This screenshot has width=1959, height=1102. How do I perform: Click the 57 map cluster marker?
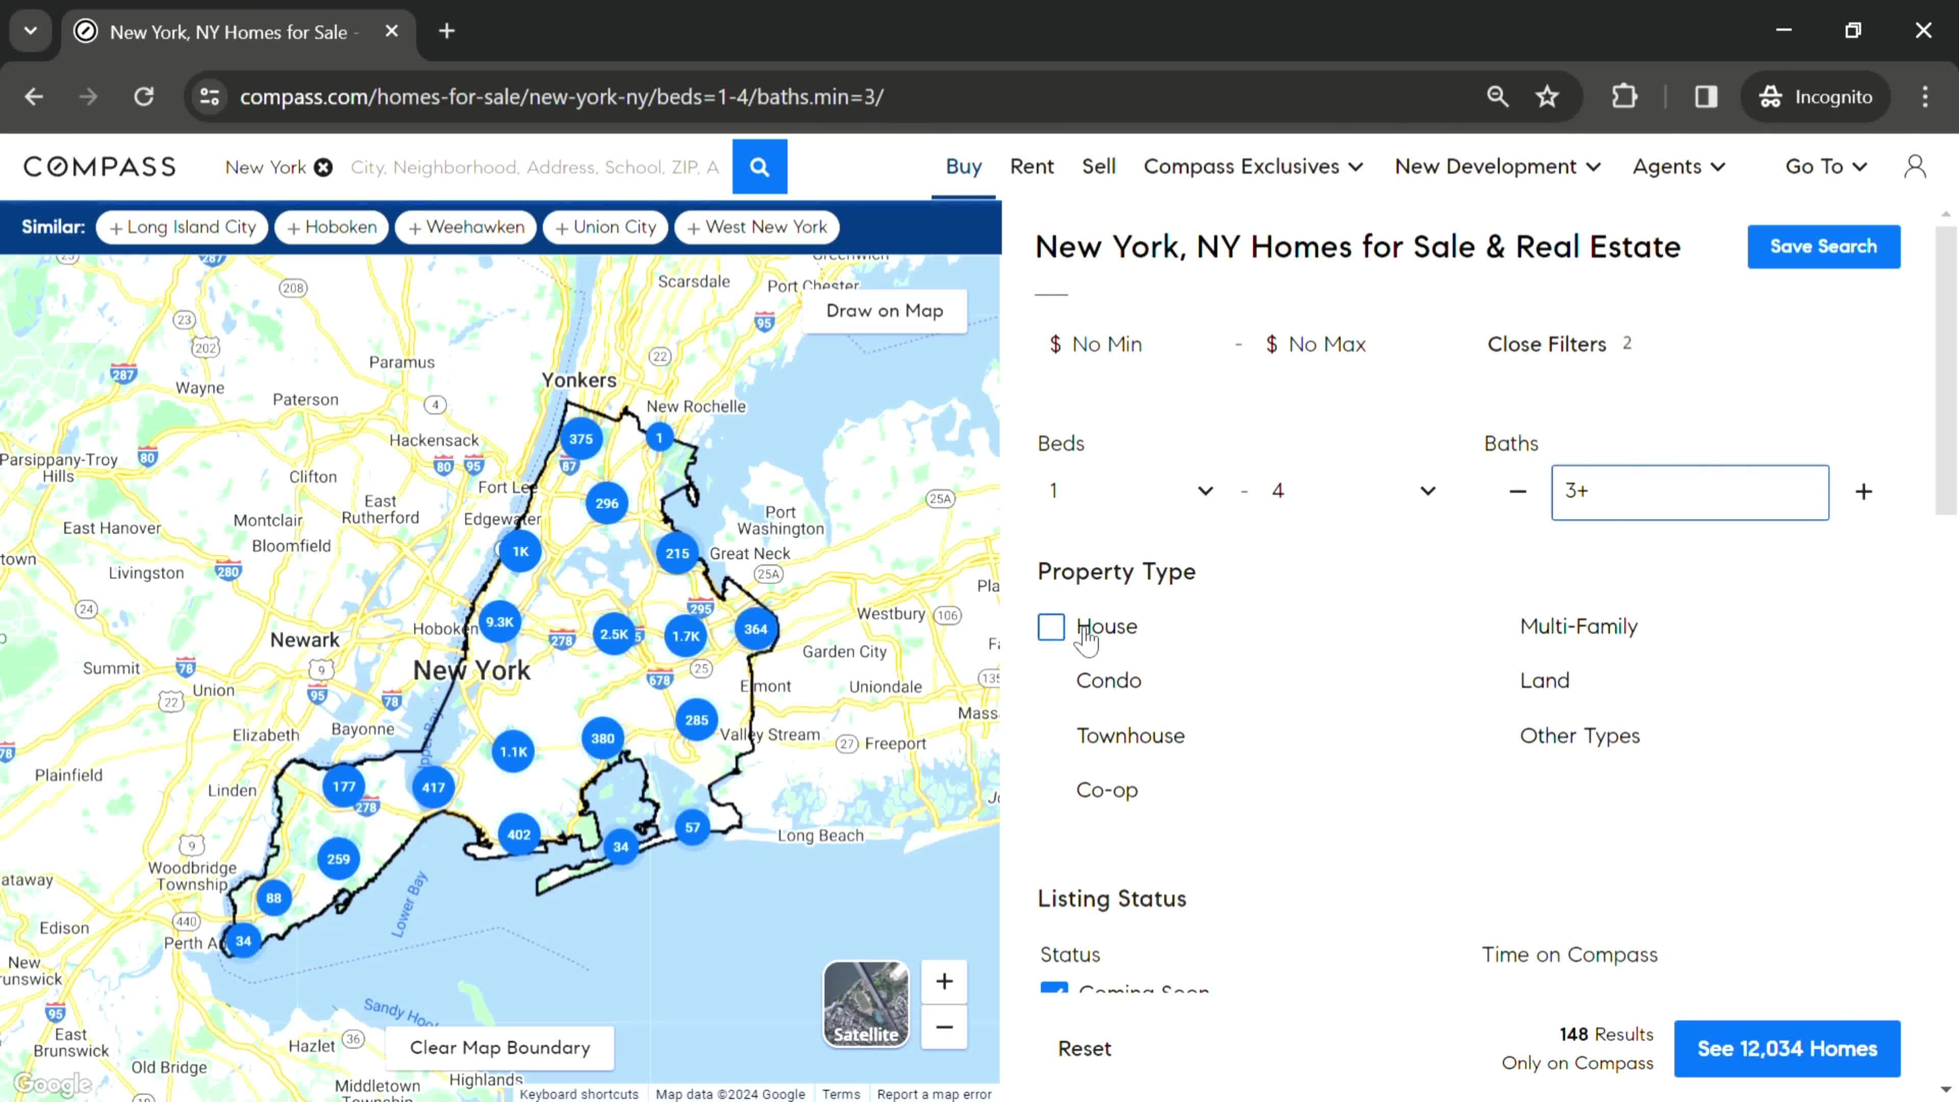692,828
